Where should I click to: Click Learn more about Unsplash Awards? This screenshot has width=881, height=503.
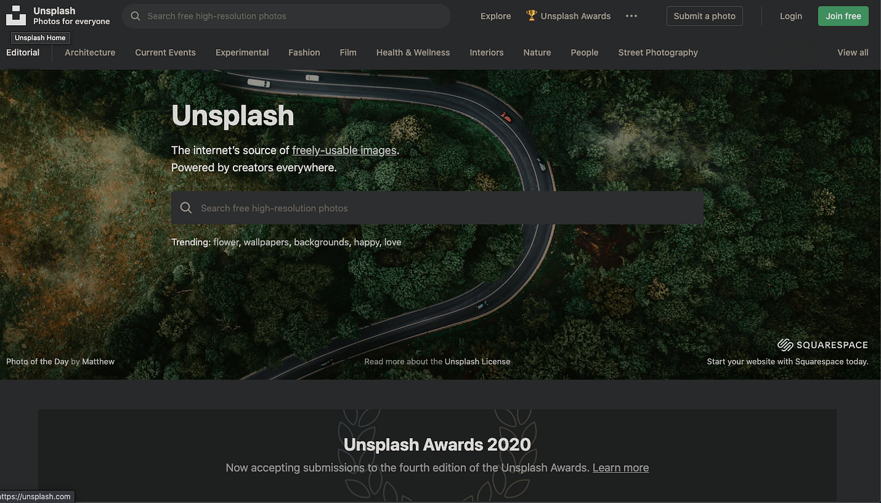(x=620, y=468)
